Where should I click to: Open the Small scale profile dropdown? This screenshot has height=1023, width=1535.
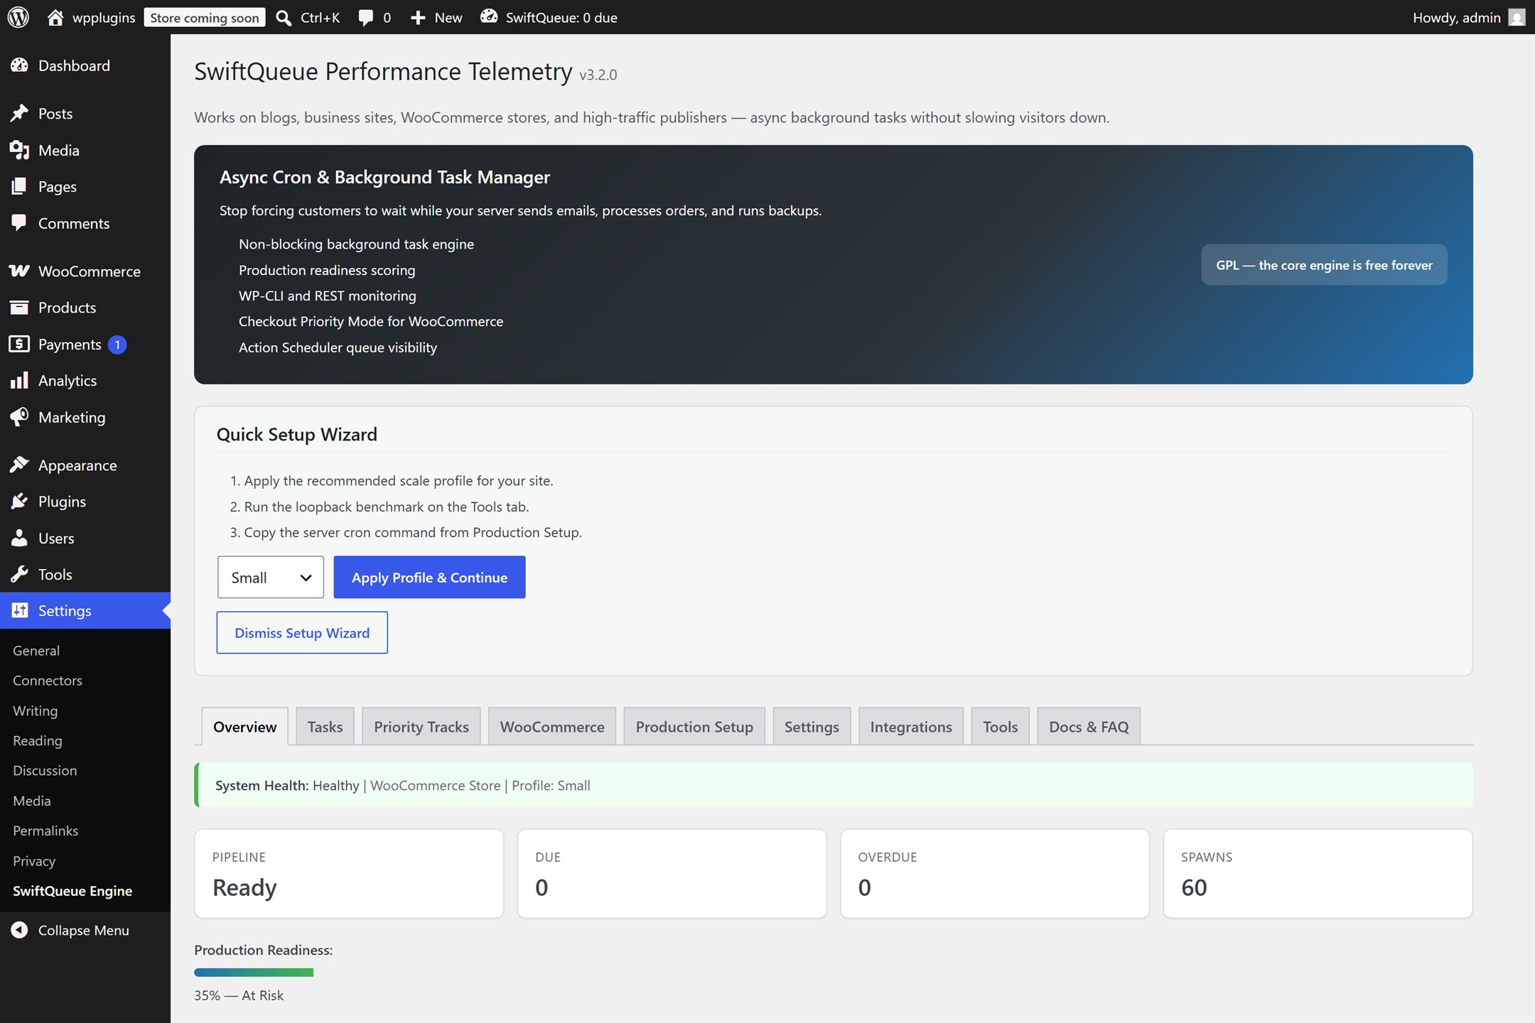[x=270, y=577]
